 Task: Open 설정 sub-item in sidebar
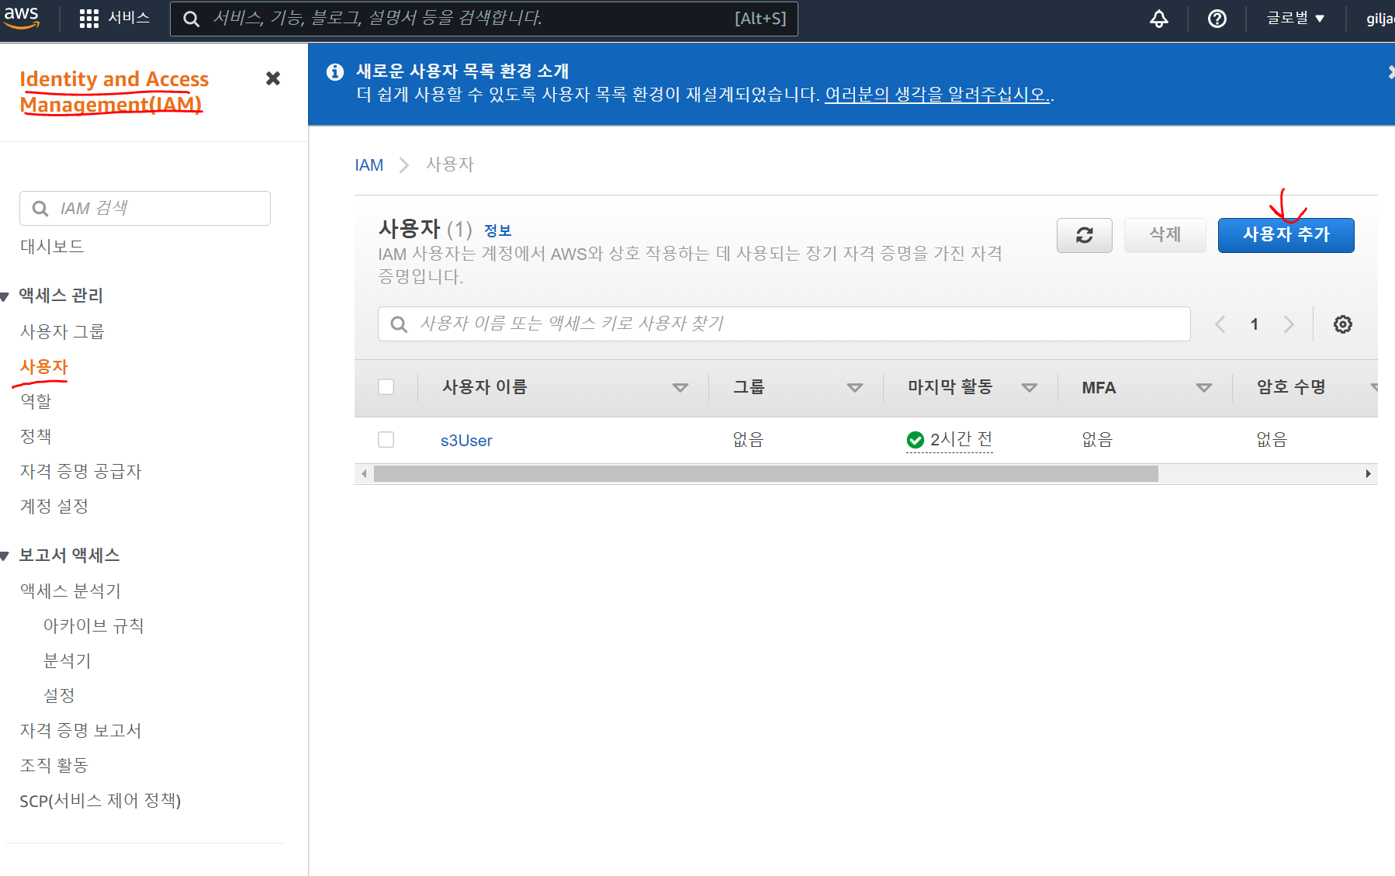tap(59, 695)
